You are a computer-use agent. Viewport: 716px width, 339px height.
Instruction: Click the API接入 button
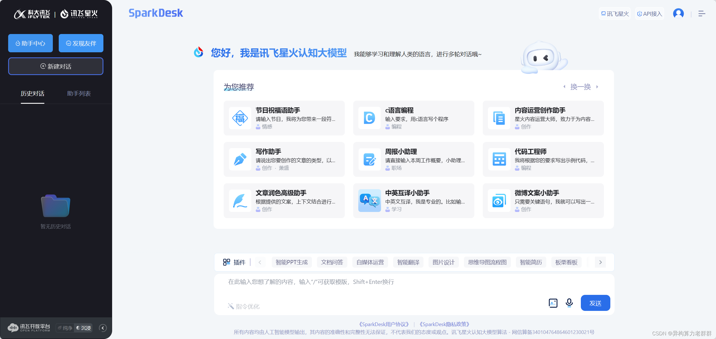pyautogui.click(x=650, y=13)
